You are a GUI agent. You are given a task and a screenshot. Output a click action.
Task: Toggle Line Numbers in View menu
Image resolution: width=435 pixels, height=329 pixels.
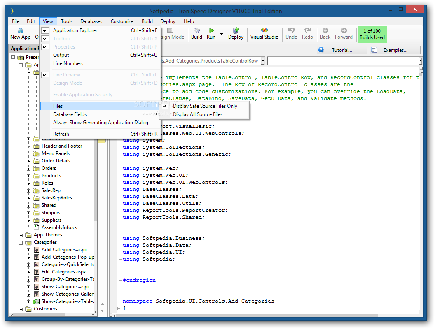[x=101, y=63]
